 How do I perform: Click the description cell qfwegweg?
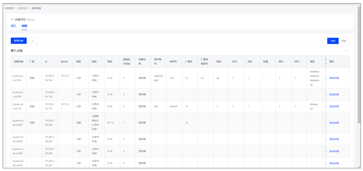(x=314, y=106)
